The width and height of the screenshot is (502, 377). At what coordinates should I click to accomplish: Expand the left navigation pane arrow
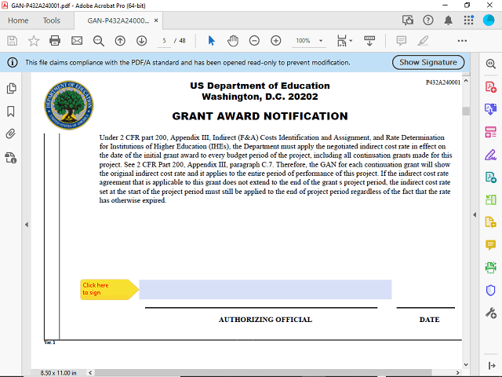click(27, 225)
